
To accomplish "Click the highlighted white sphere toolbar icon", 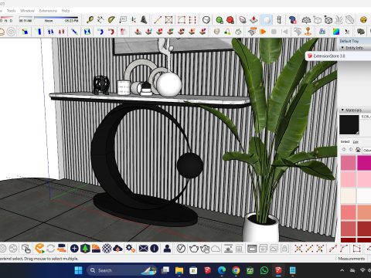I will click(x=267, y=20).
